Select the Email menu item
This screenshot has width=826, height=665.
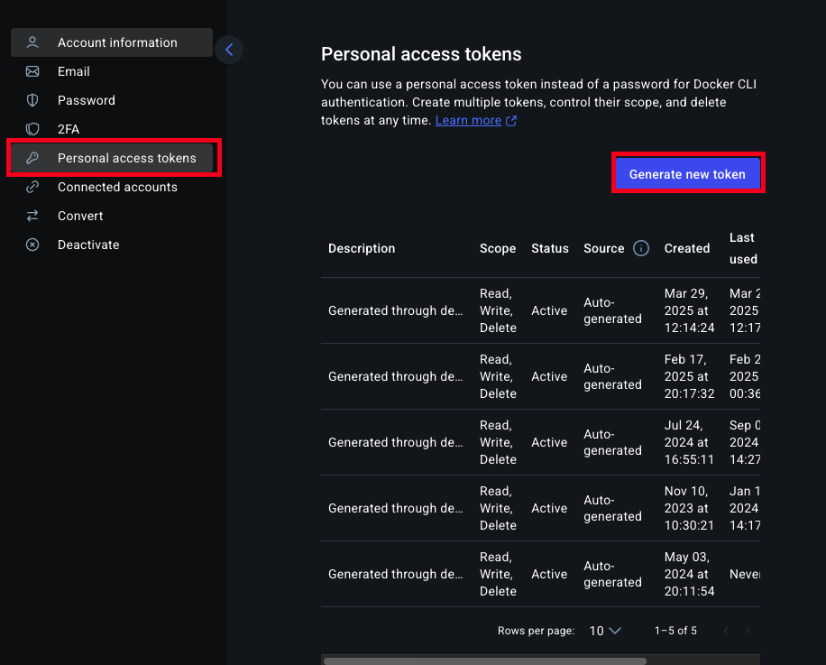pyautogui.click(x=74, y=71)
